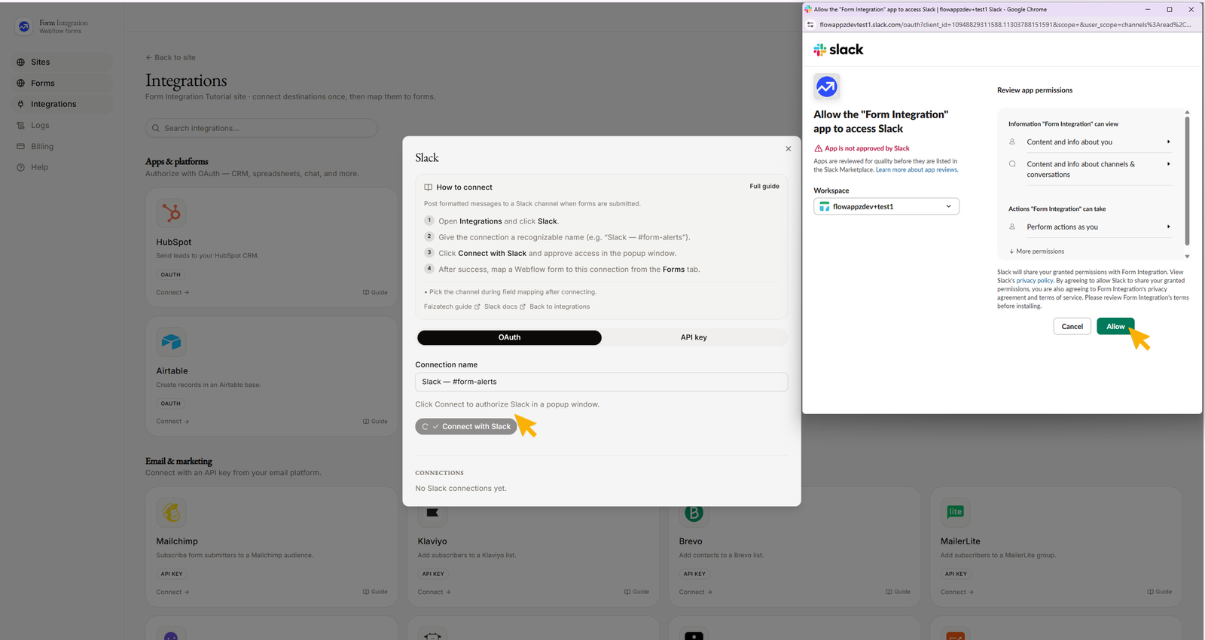Click the Form Integration logo icon
Viewport: 1205px width, 640px height.
tap(24, 26)
